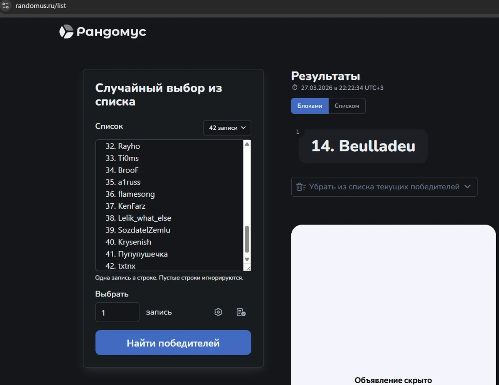Viewport: 499px width, 385px height.
Task: Click the clock icon beside results timestamp
Action: pyautogui.click(x=295, y=87)
